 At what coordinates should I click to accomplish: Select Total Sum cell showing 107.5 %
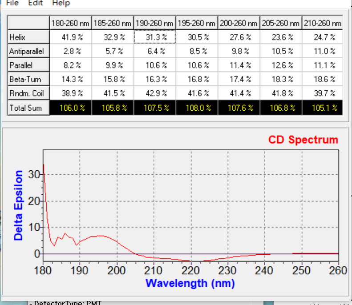(155, 108)
